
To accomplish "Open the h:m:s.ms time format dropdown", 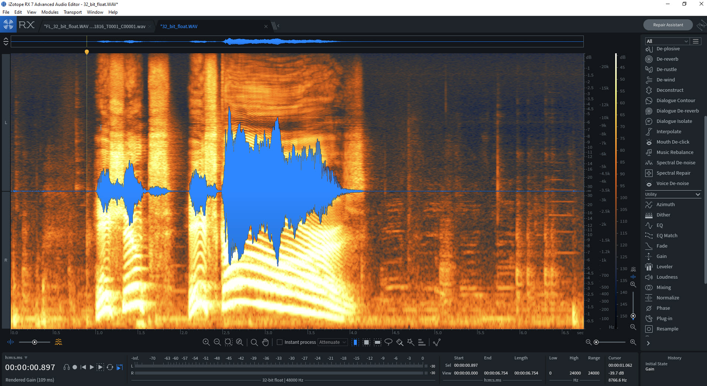I will click(16, 358).
